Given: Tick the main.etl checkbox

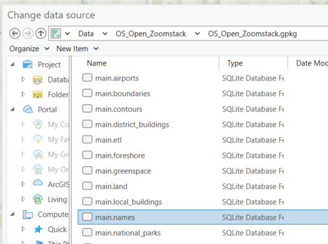Looking at the screenshot, I should [87, 139].
